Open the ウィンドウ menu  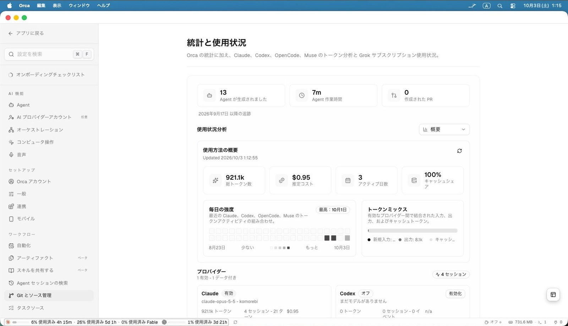tap(79, 6)
